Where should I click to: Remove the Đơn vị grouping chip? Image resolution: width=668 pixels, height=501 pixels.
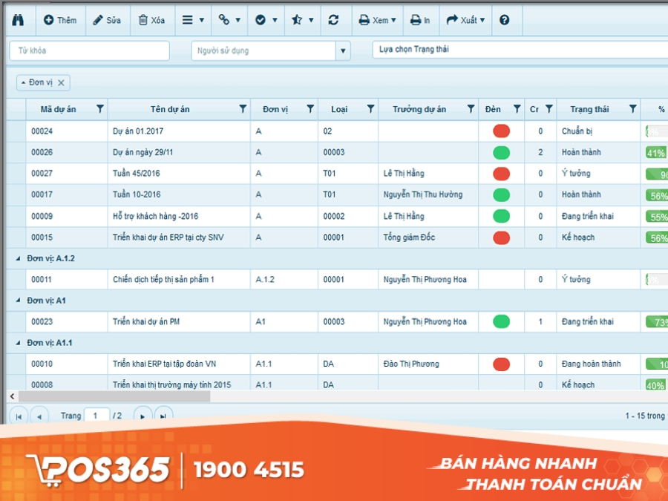click(62, 82)
